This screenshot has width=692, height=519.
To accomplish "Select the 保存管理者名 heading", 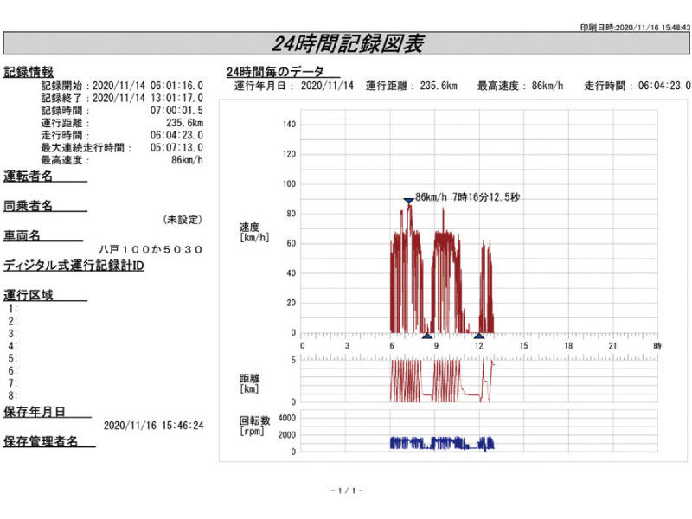I will click(x=41, y=441).
